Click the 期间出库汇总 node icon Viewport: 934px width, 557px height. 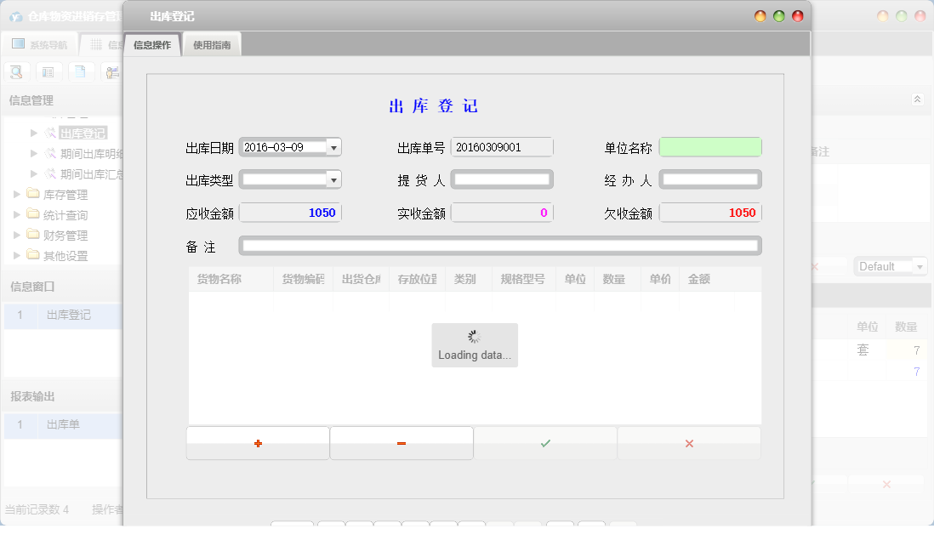(49, 173)
